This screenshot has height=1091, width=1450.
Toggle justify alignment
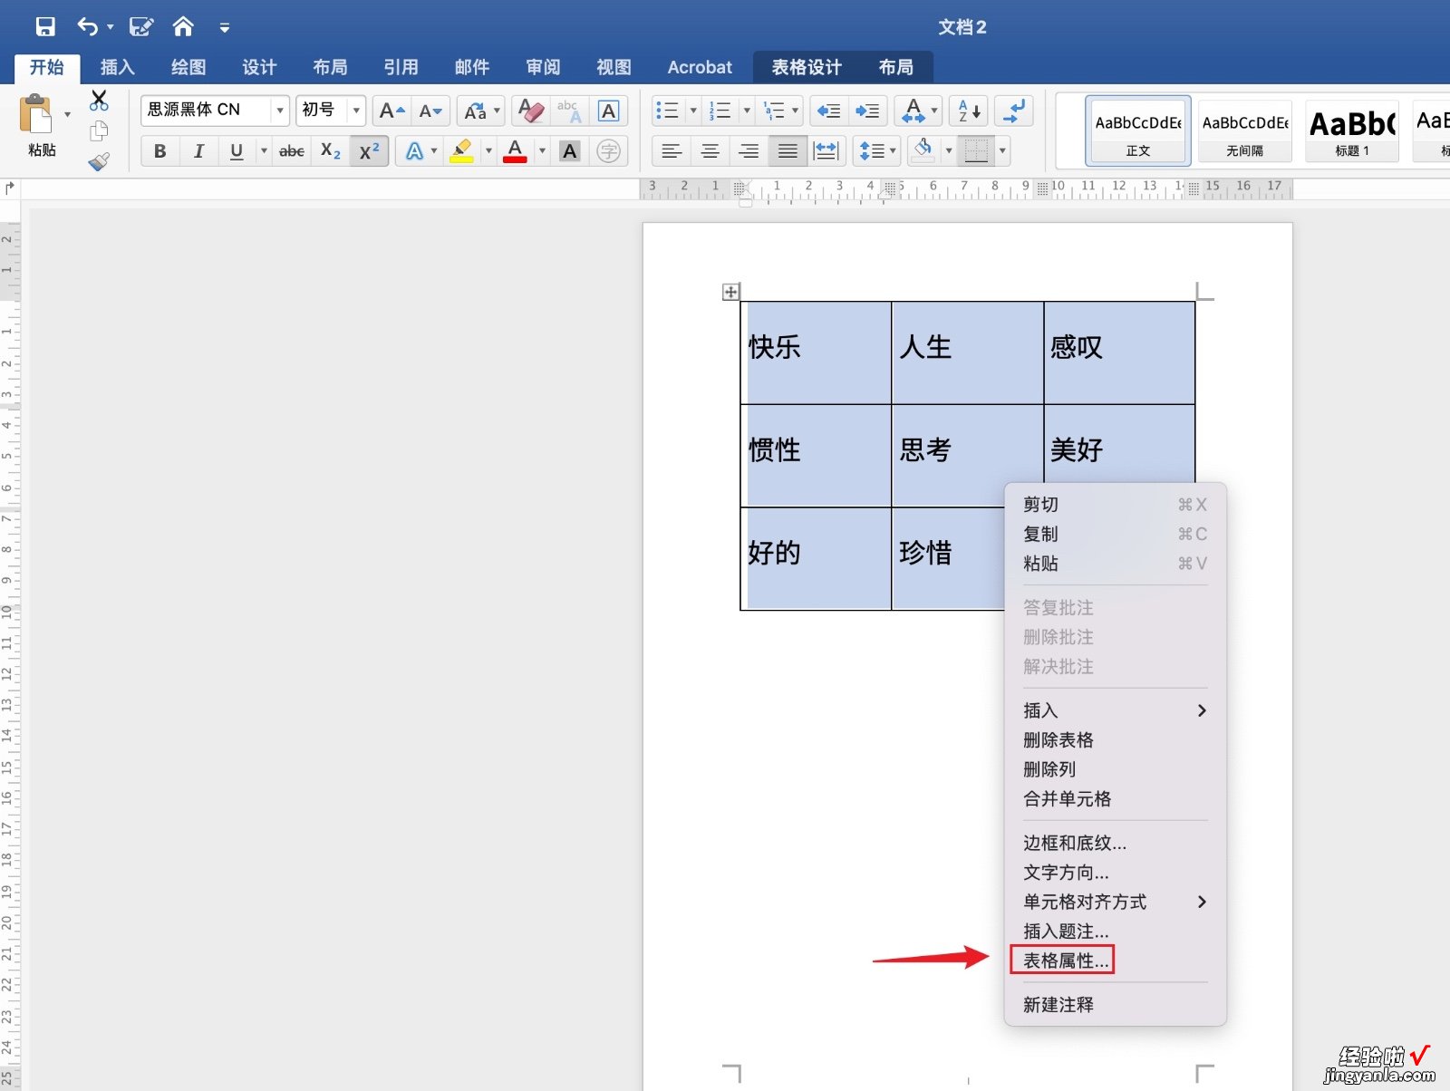pos(788,151)
